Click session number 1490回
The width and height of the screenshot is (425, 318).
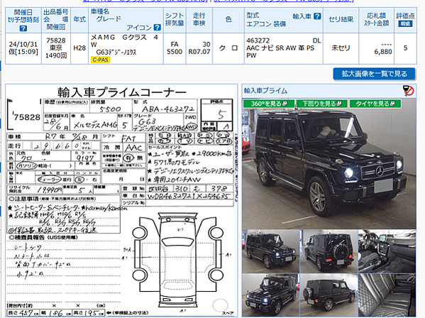click(x=56, y=55)
